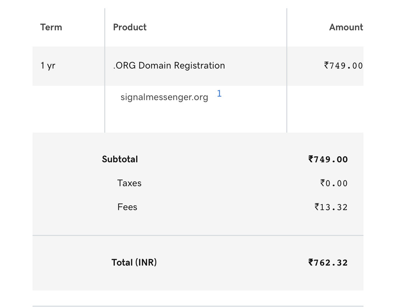Image resolution: width=396 pixels, height=307 pixels.
Task: Click the Amount column header
Action: pos(346,27)
